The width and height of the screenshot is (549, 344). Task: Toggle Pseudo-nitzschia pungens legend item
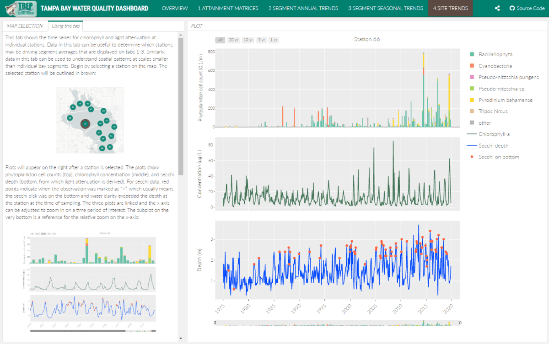pyautogui.click(x=503, y=77)
